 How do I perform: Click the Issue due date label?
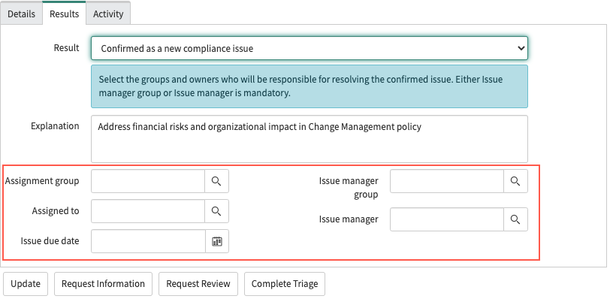pos(50,241)
